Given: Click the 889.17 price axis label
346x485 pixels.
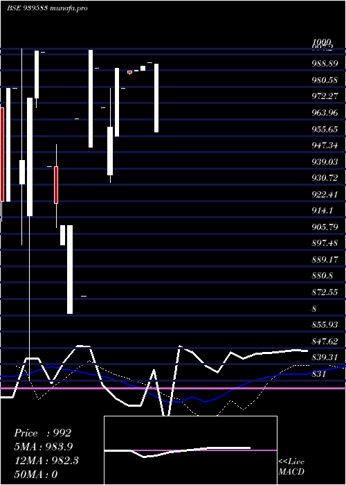Looking at the screenshot, I should [325, 260].
